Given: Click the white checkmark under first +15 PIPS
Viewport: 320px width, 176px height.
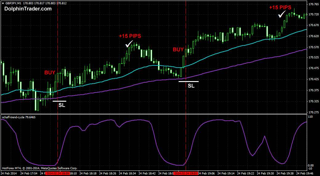Looking at the screenshot, I should (129, 44).
